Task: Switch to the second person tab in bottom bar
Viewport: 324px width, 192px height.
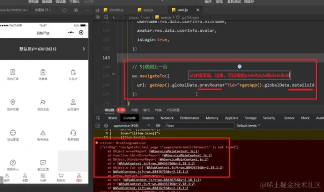Action: 25,177
